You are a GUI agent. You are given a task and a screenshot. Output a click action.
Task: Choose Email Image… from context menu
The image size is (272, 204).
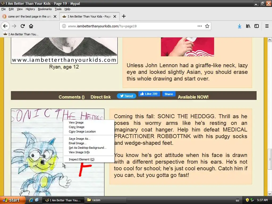pos(89,143)
